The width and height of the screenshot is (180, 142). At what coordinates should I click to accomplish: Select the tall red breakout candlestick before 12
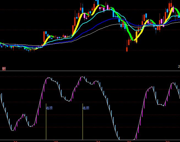point(43,37)
